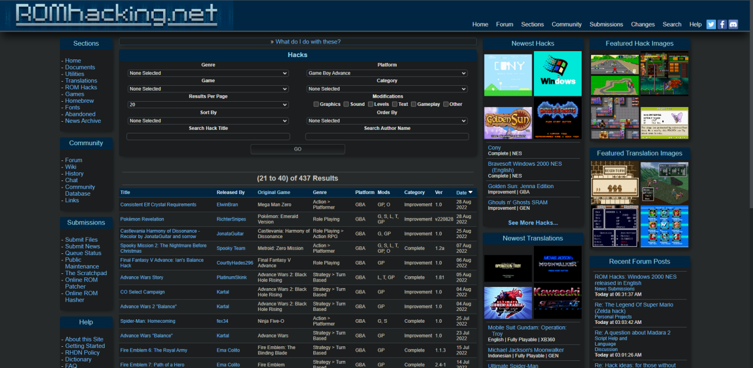Open the Twitter icon in header
This screenshot has width=753, height=368.
click(x=711, y=24)
